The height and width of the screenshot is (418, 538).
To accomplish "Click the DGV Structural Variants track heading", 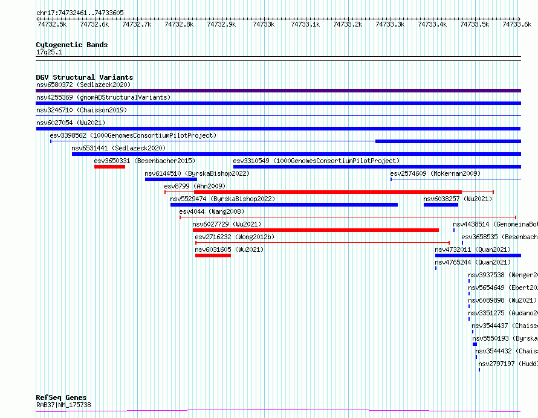I will click(x=85, y=77).
